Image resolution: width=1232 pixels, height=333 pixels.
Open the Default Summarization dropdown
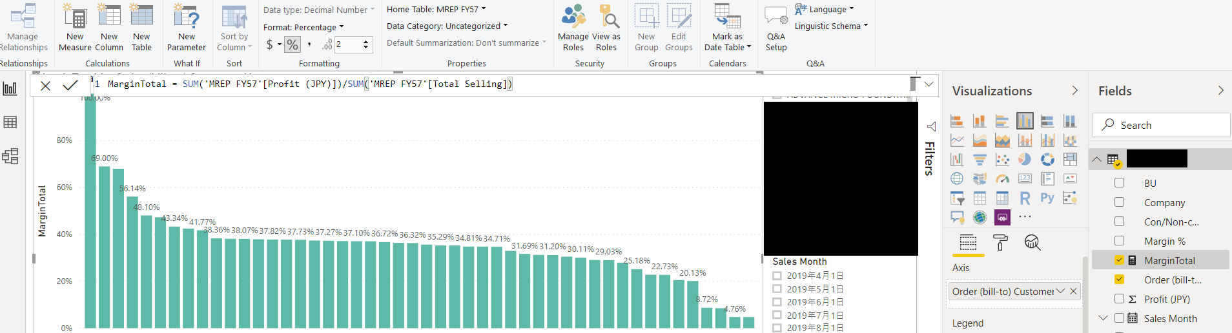point(467,43)
